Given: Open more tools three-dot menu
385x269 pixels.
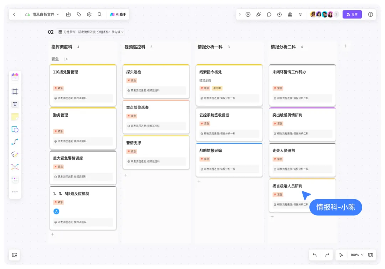Looking at the screenshot, I should coord(15,192).
